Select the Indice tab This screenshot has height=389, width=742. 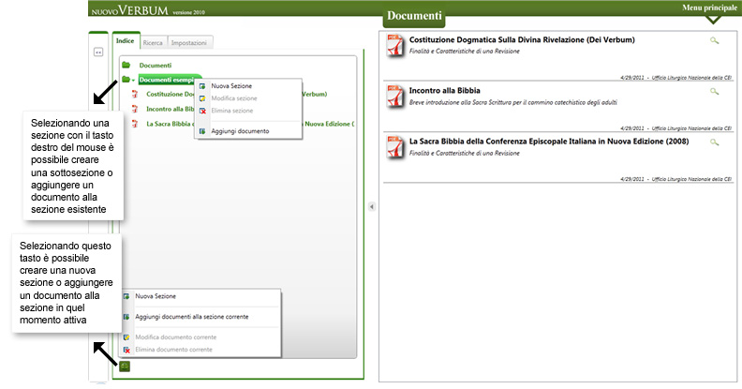pos(125,41)
